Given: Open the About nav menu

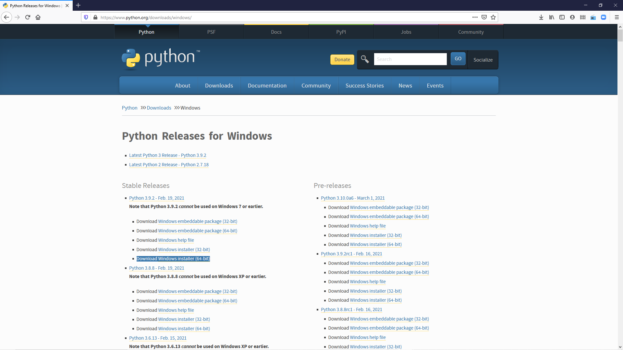Looking at the screenshot, I should click(x=183, y=86).
